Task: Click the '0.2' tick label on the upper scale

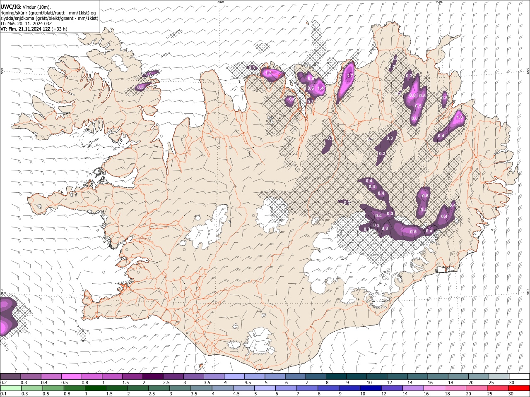Action: [3, 383]
